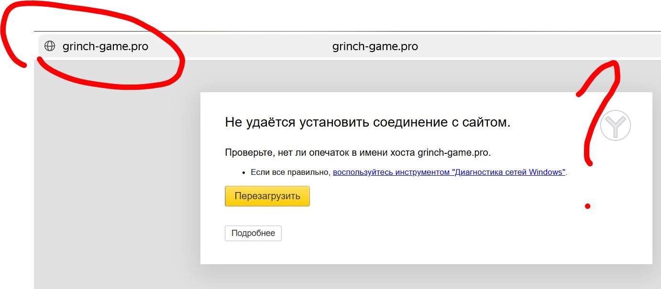
Task: Select the grinch-game.pro URL beside the globe
Action: coord(105,46)
